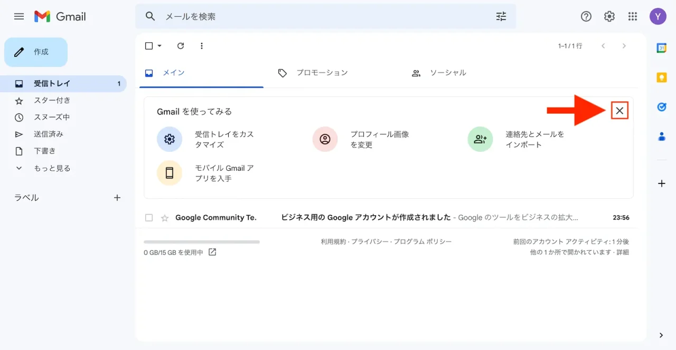676x350 pixels.
Task: Switch to the プロモーション tab
Action: (x=322, y=73)
